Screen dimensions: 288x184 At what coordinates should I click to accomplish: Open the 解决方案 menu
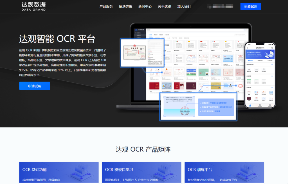[125, 6]
